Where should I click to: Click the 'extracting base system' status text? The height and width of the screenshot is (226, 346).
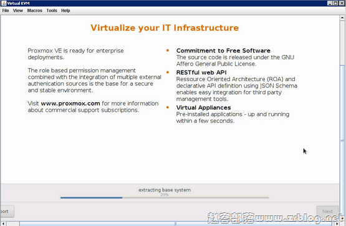(x=165, y=190)
